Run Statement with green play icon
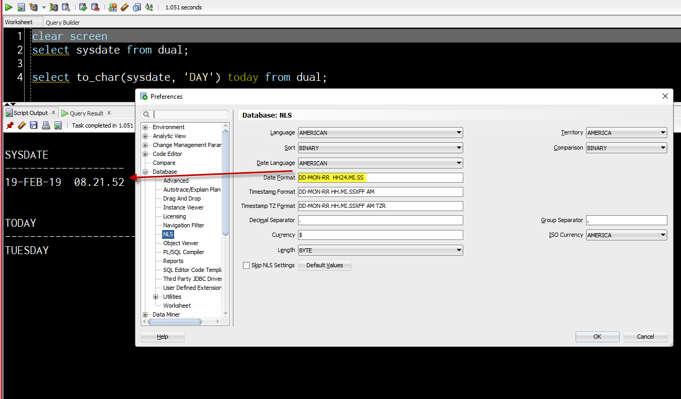Viewport: 681px width, 399px height. click(x=9, y=7)
